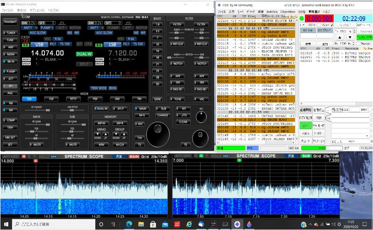Open ファイル(F) menu in RS-BA1

(x=7, y=10)
